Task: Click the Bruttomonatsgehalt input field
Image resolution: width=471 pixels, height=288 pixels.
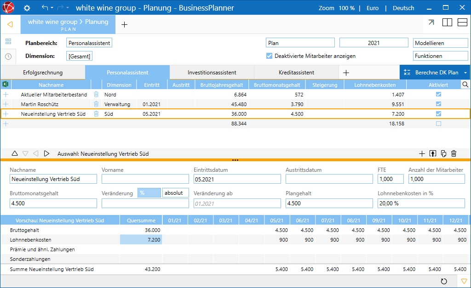Action: point(53,203)
